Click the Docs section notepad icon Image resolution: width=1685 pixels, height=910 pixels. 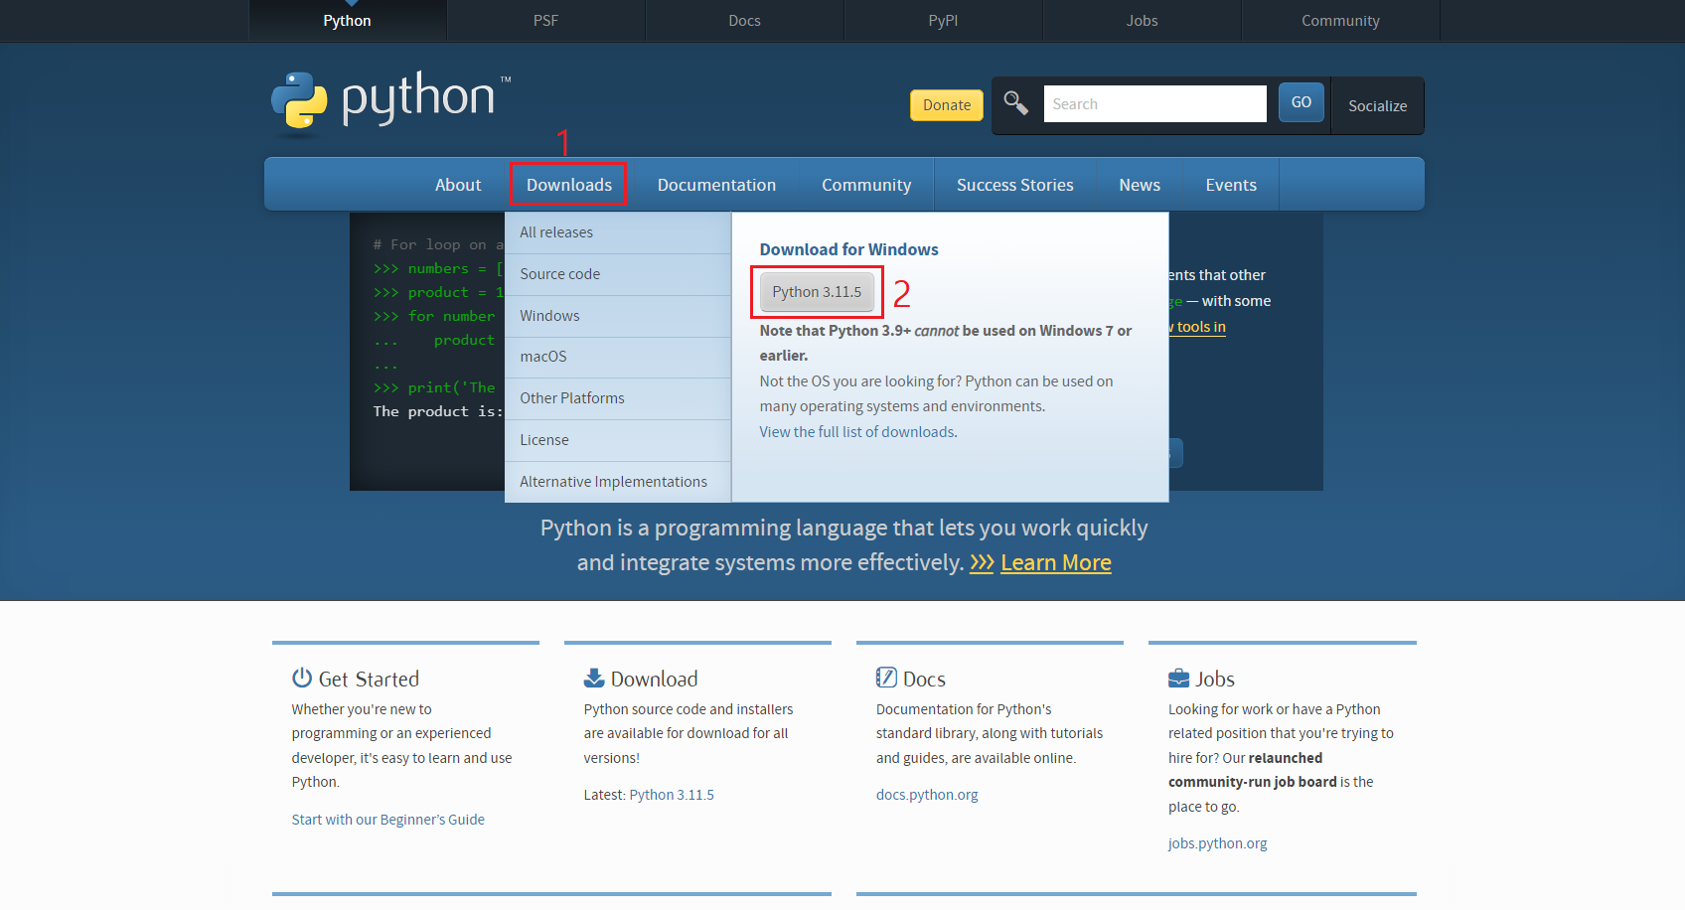point(886,678)
